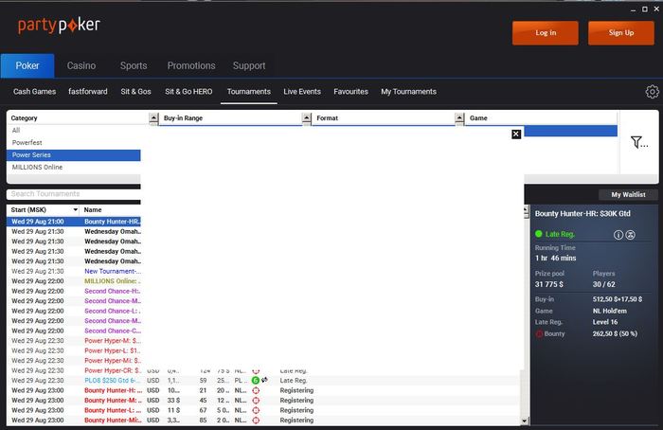Go to Cash Games

pos(34,91)
